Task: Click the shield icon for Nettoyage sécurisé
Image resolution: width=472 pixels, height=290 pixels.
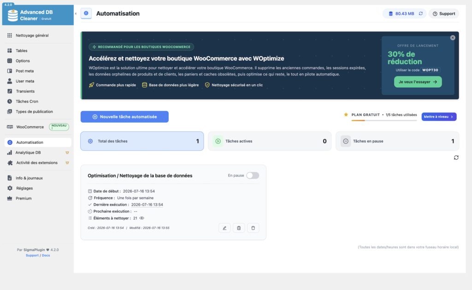Action: (207, 85)
